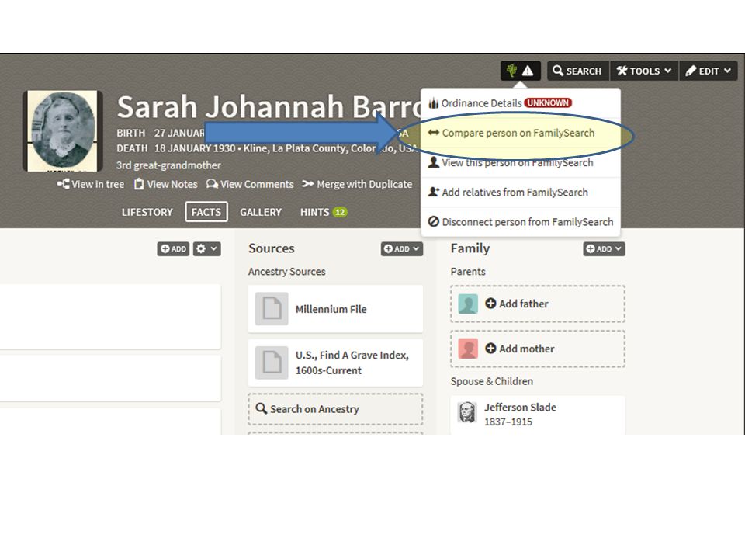Open View in tree link
745x559 pixels.
coord(91,184)
